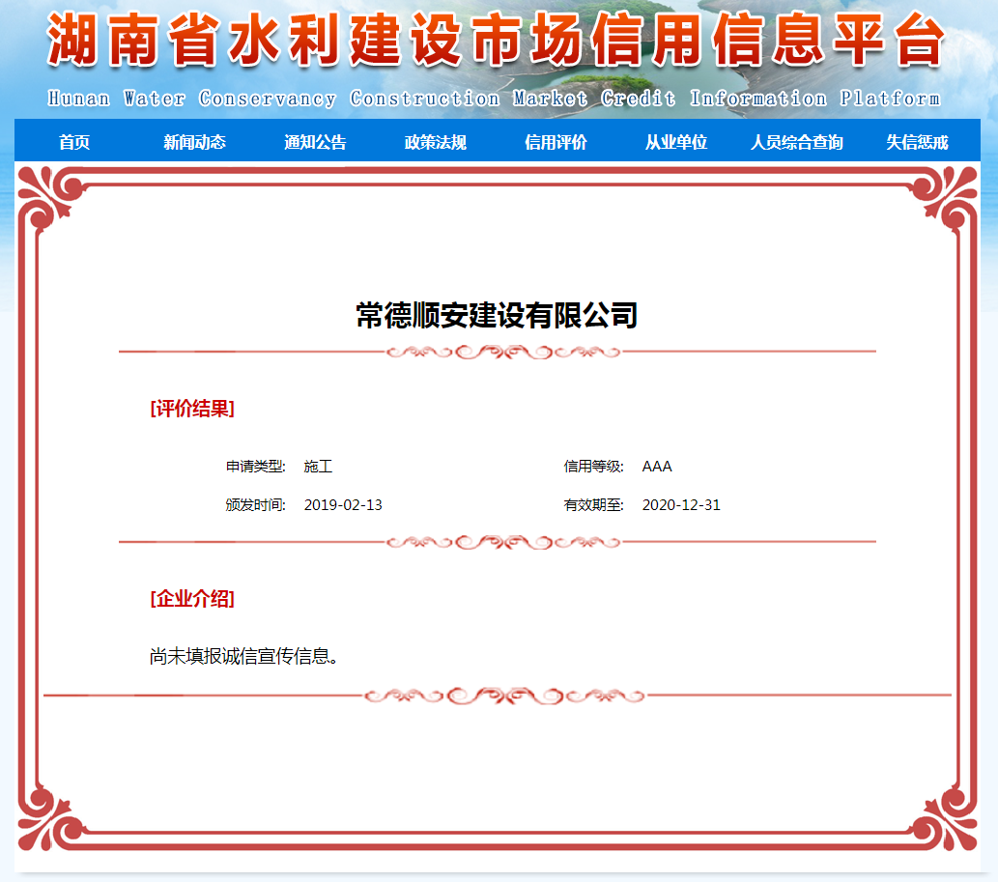Viewport: 998px width, 882px height.
Task: Go to the 首页 home page
Action: pyautogui.click(x=74, y=142)
